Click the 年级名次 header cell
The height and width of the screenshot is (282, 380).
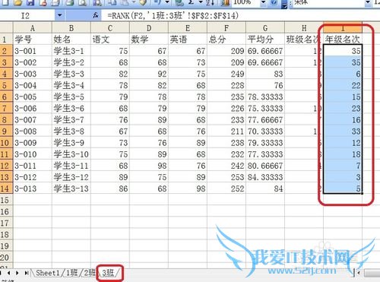click(343, 40)
